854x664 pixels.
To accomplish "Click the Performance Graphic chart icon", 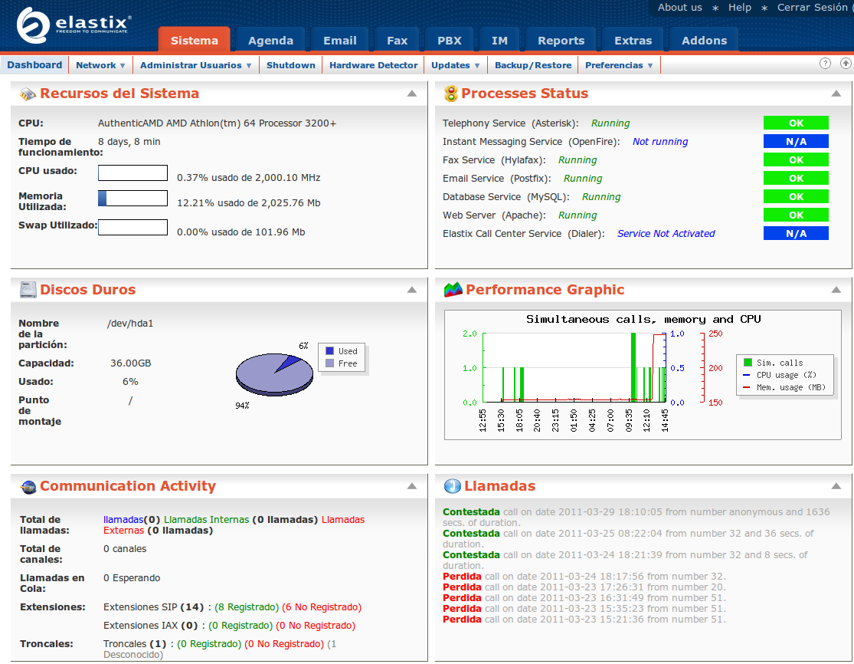I will click(x=451, y=290).
